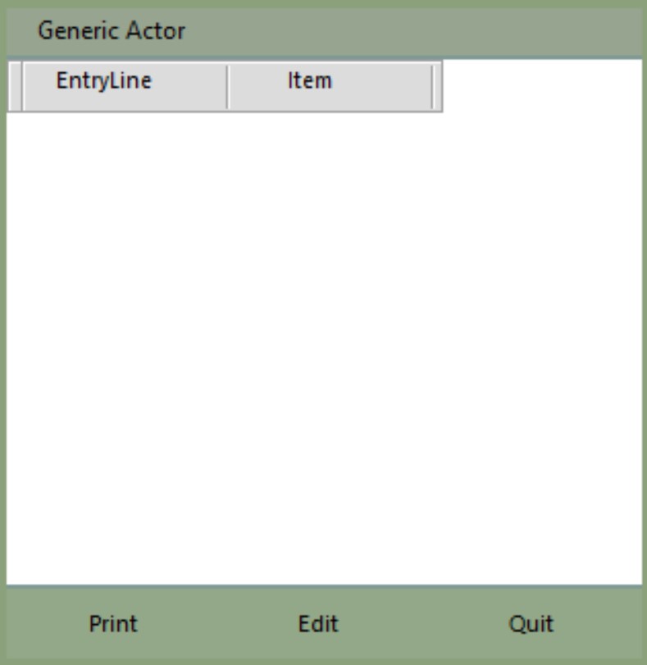Click bottom bar space between Print and Edit
Image resolution: width=647 pixels, height=665 pixels.
click(216, 624)
